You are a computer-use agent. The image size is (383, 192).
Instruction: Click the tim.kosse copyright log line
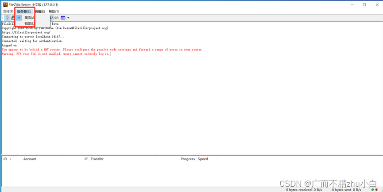[55, 28]
